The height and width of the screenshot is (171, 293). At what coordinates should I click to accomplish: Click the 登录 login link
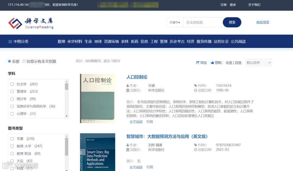click(x=233, y=5)
